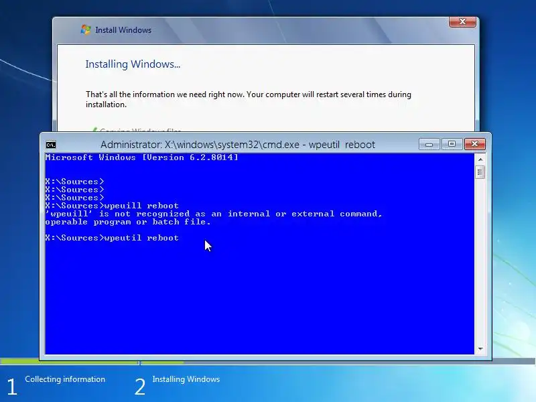The height and width of the screenshot is (402, 536).
Task: Minimize the command prompt window
Action: (429, 144)
